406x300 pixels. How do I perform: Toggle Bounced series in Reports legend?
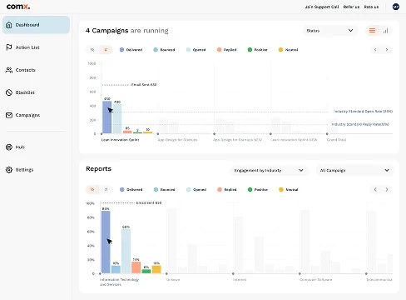tap(165, 189)
